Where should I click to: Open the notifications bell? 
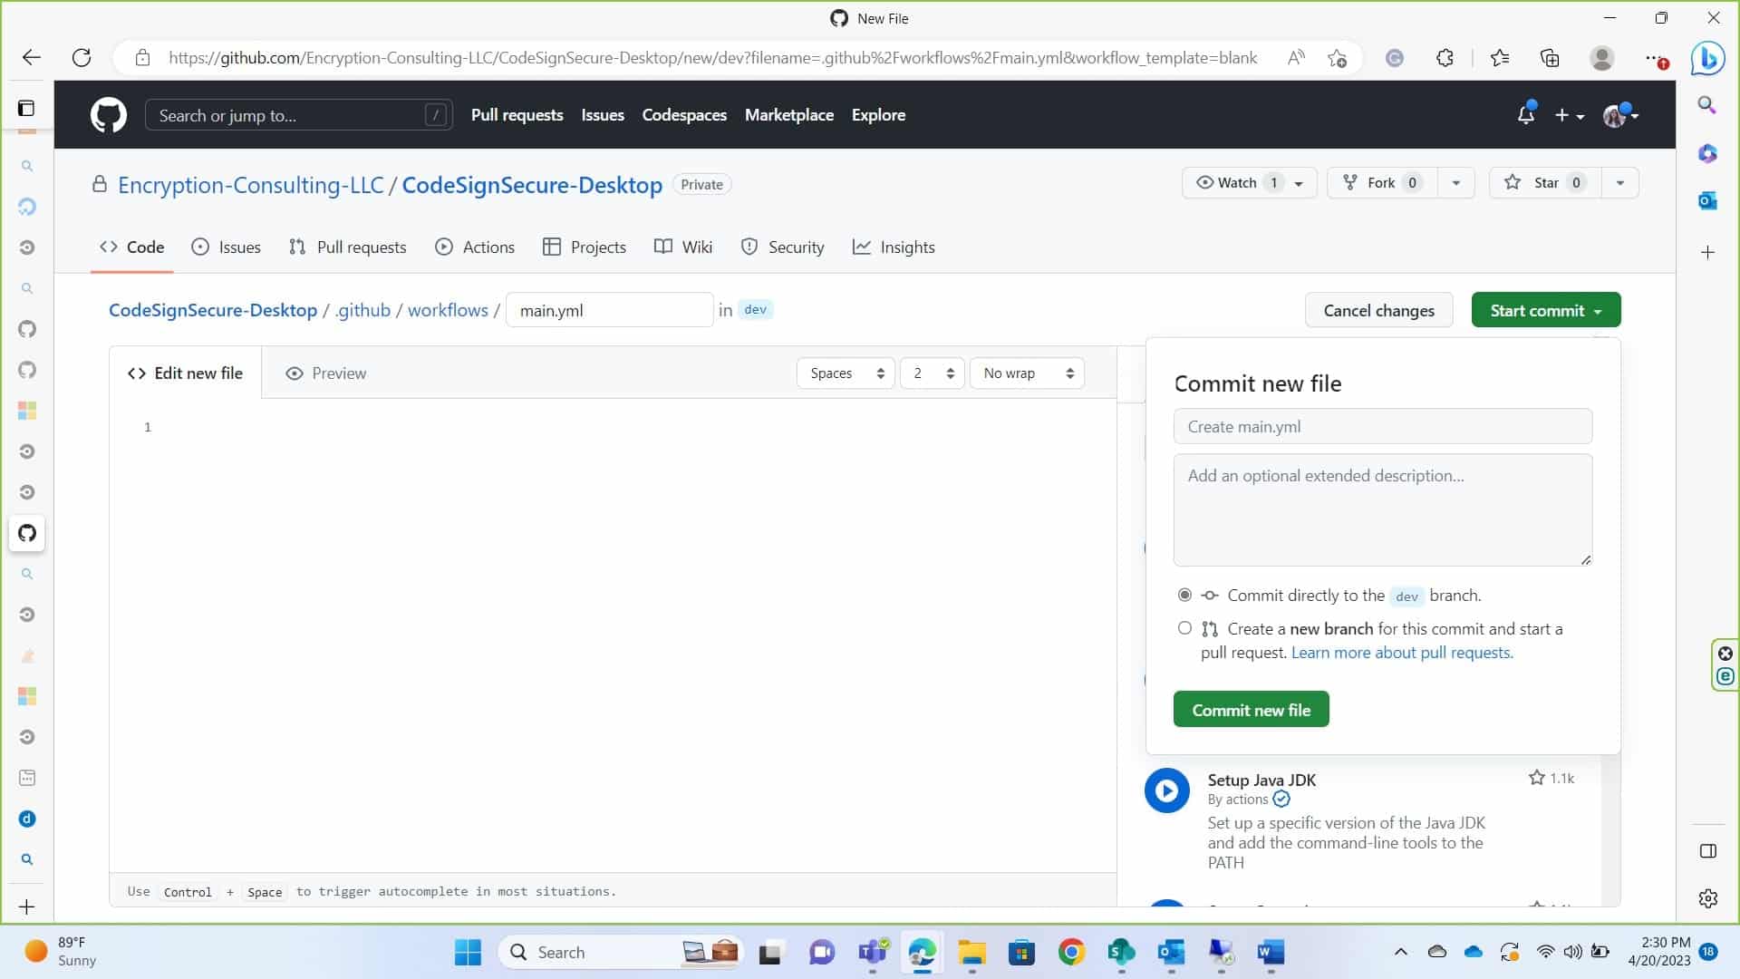pos(1526,115)
